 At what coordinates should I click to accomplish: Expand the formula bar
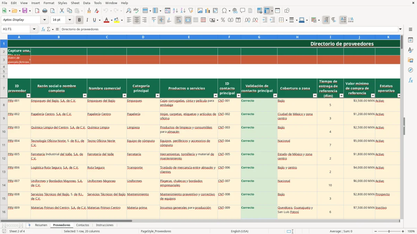tap(400, 29)
